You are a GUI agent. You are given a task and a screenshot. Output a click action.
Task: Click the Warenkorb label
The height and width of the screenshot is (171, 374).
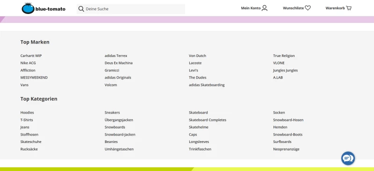pyautogui.click(x=335, y=8)
